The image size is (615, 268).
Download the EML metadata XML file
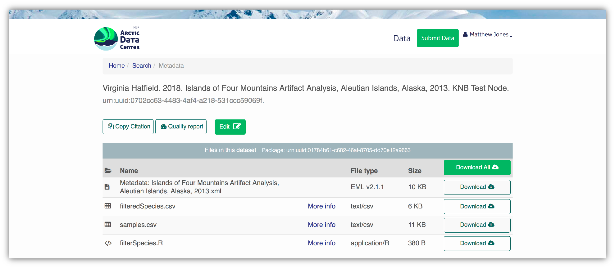pos(477,187)
